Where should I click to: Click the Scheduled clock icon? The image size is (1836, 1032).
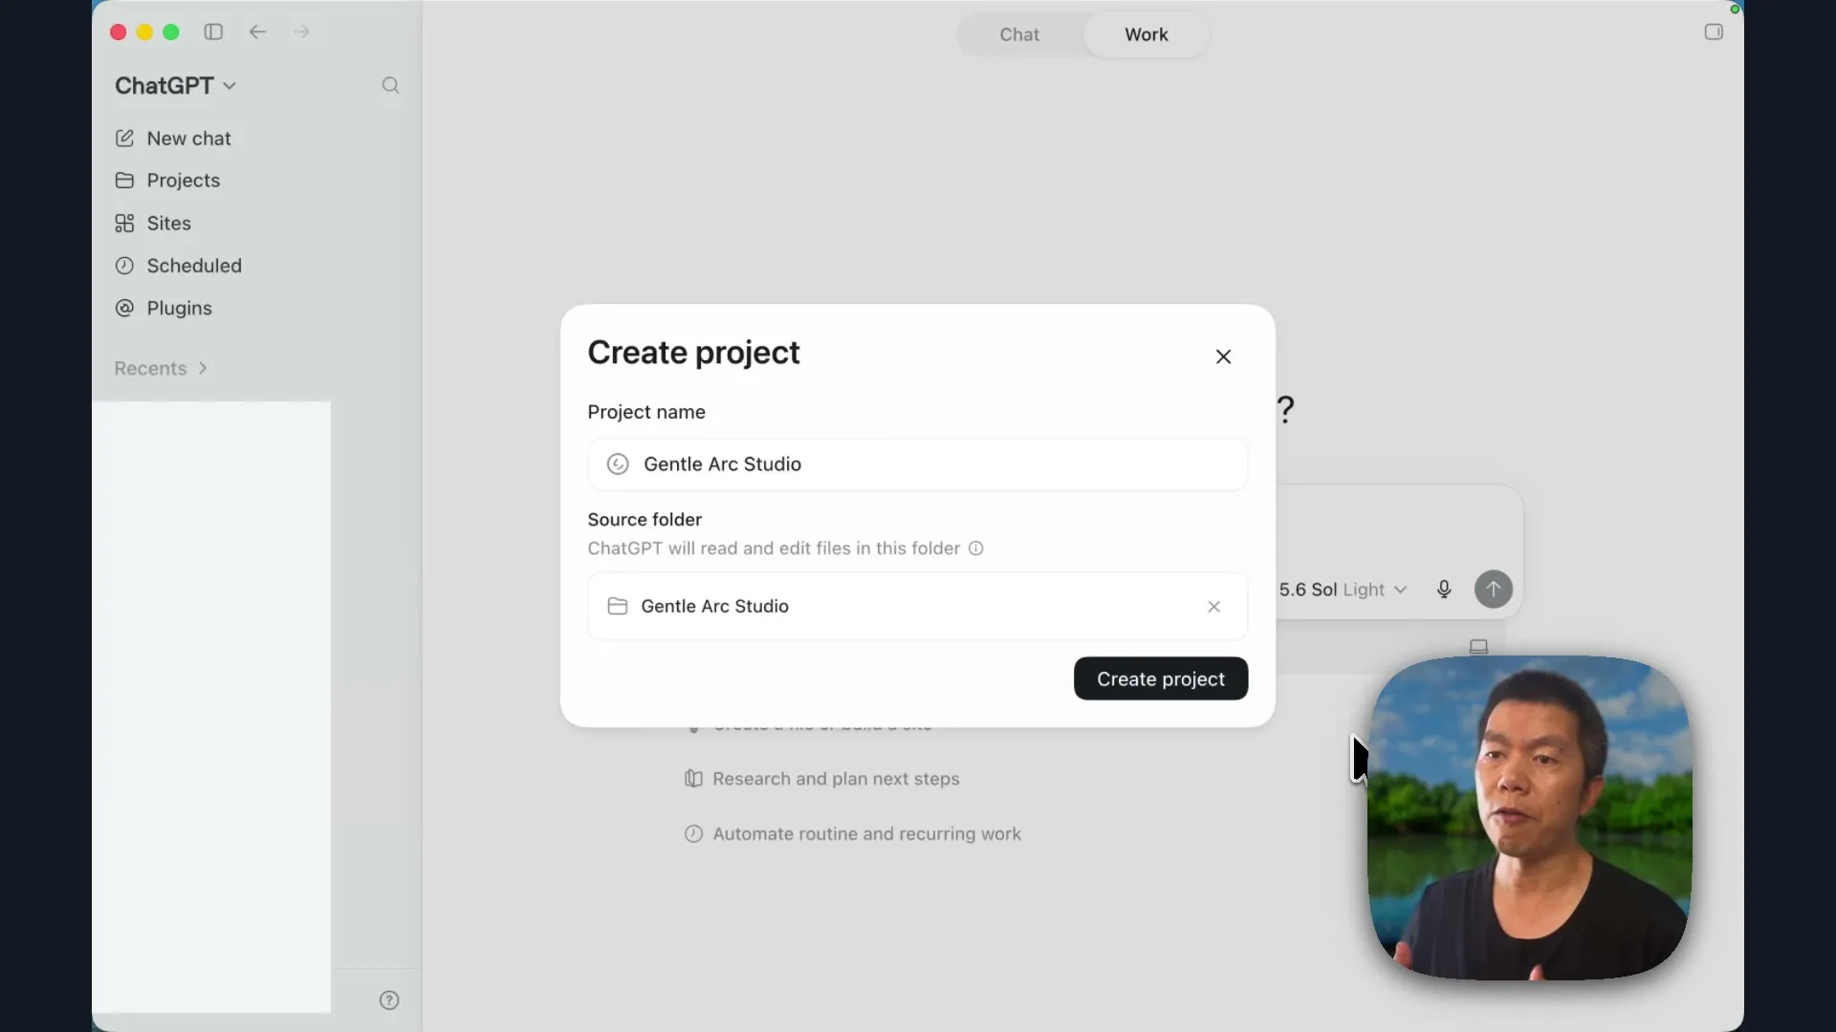tap(124, 266)
